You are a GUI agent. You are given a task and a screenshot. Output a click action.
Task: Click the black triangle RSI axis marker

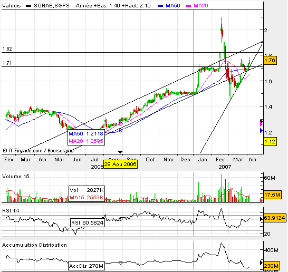point(262,219)
